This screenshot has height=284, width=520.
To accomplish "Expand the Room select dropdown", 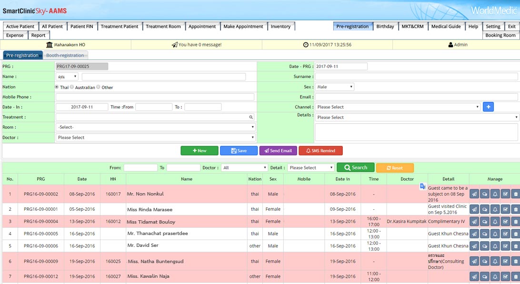I will (x=156, y=127).
